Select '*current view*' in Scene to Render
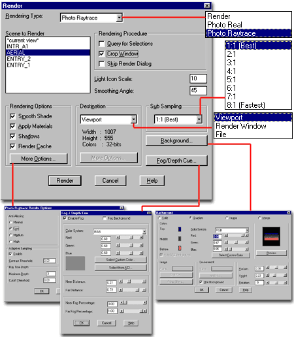294x337 pixels. 48,40
